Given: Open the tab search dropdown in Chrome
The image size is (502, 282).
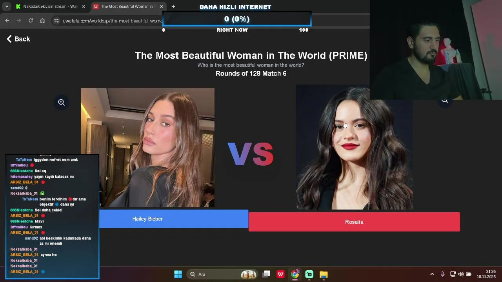Looking at the screenshot, I should click(7, 7).
